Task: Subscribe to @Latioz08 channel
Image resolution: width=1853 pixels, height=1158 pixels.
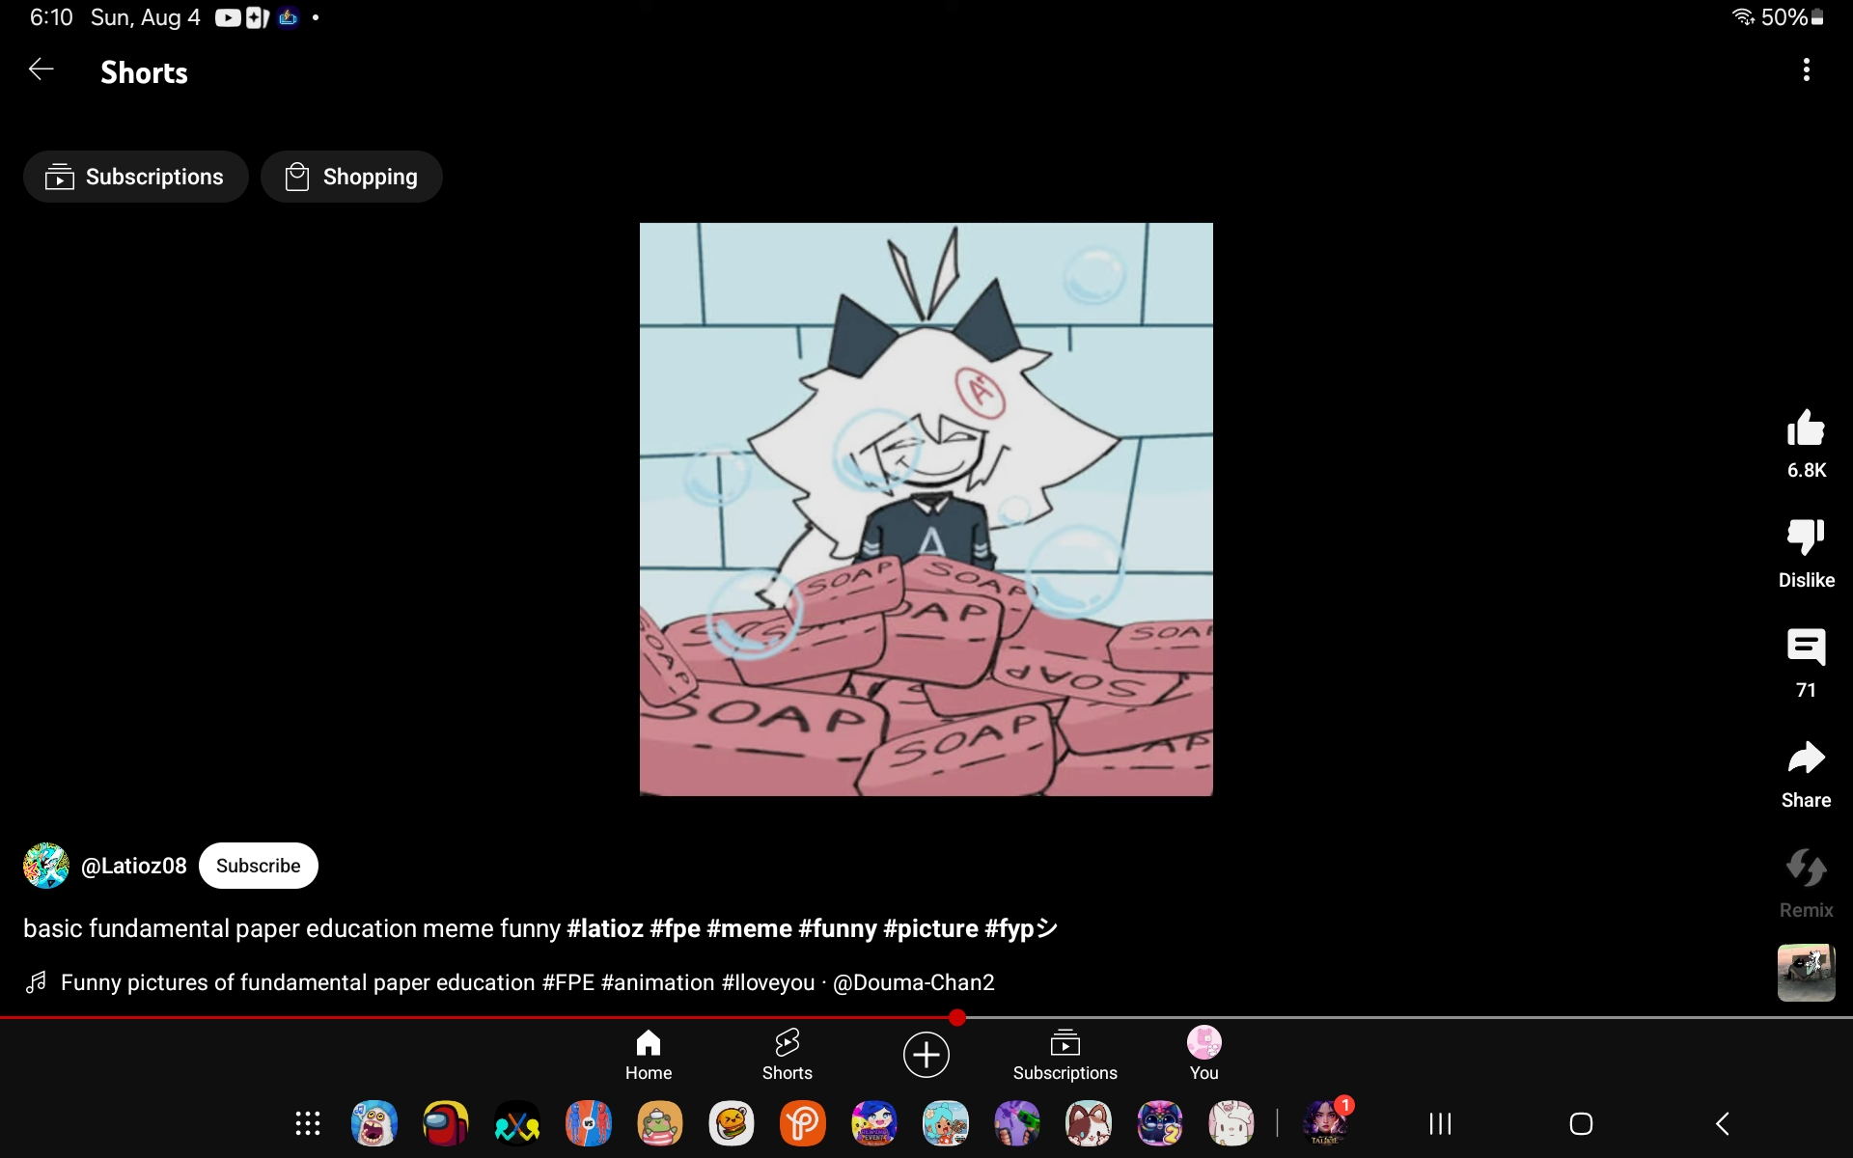Action: [x=258, y=866]
